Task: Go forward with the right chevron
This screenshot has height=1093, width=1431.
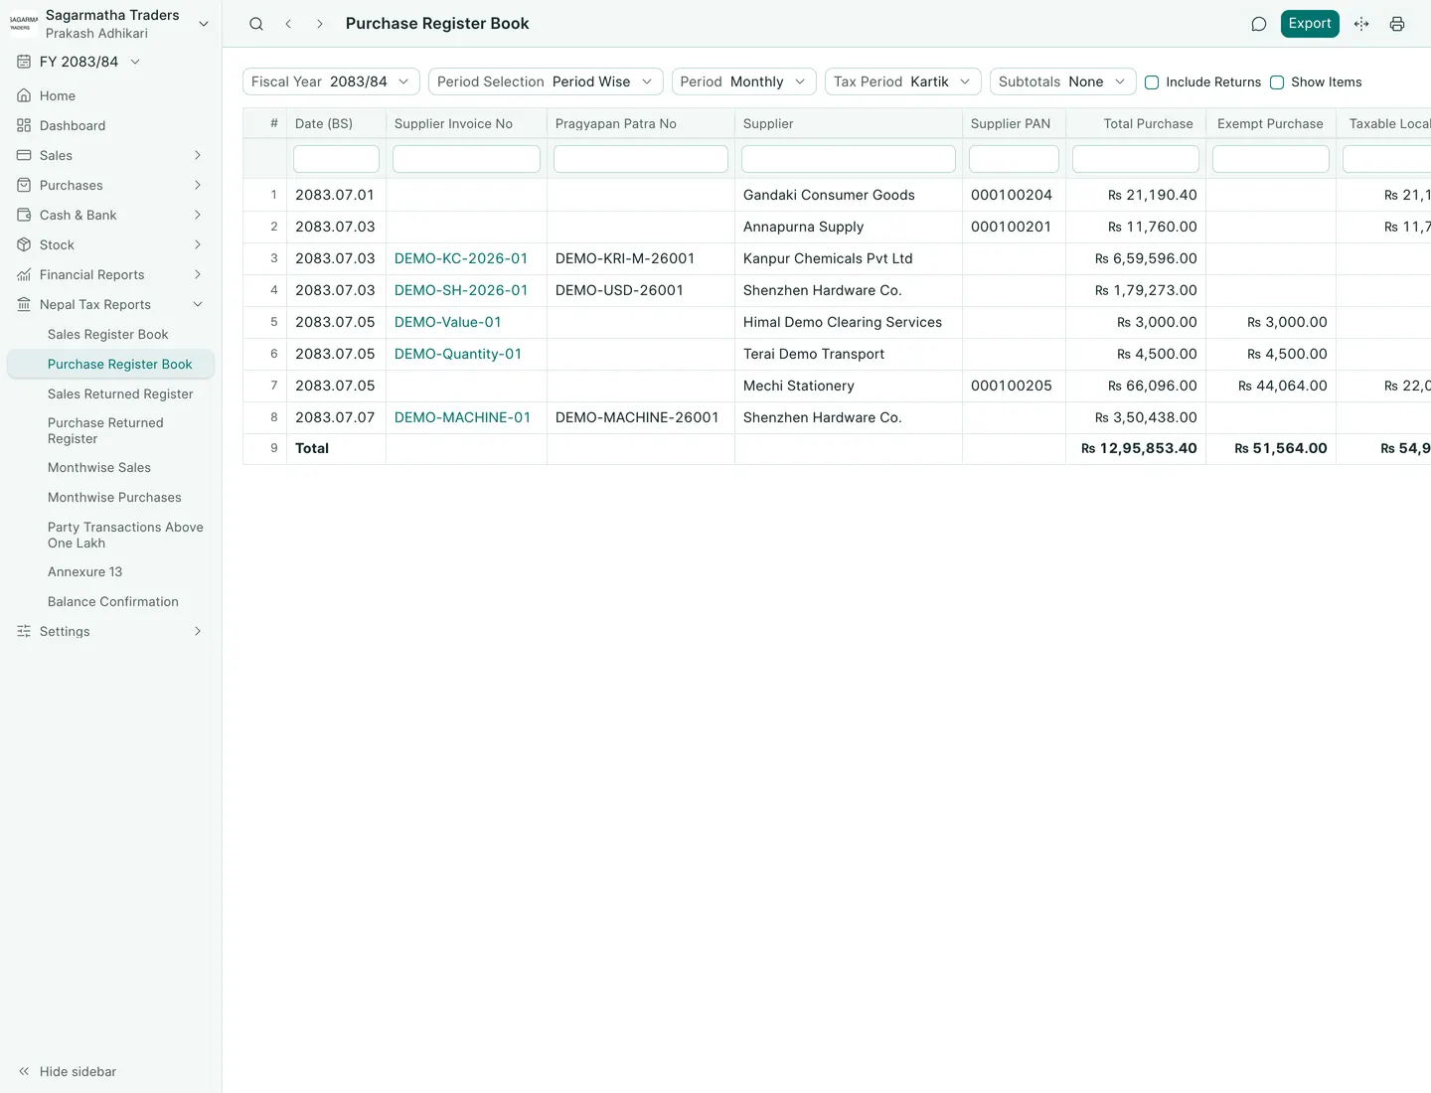Action: (x=319, y=24)
